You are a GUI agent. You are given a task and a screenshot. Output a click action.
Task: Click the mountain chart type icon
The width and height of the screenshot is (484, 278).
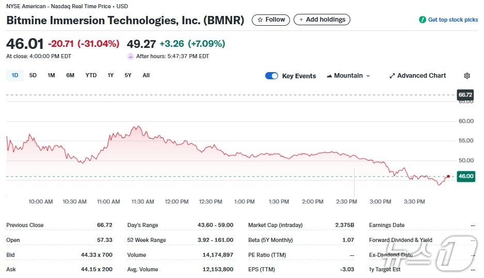329,76
